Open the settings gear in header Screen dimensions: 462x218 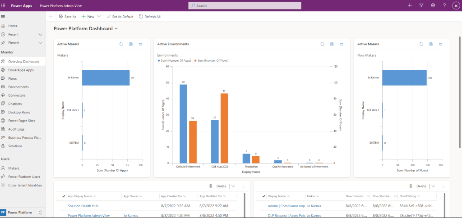coord(433,5)
